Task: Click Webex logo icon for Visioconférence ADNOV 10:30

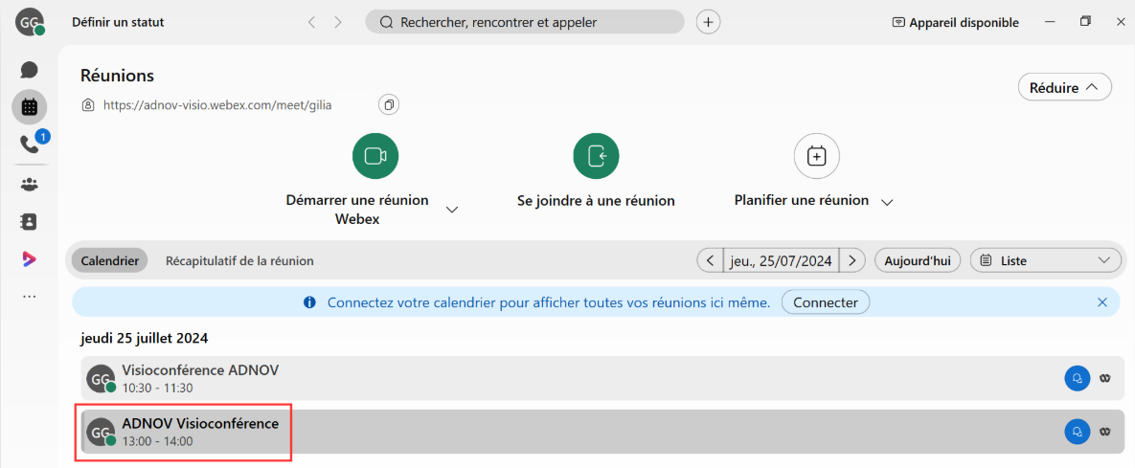Action: point(1104,378)
